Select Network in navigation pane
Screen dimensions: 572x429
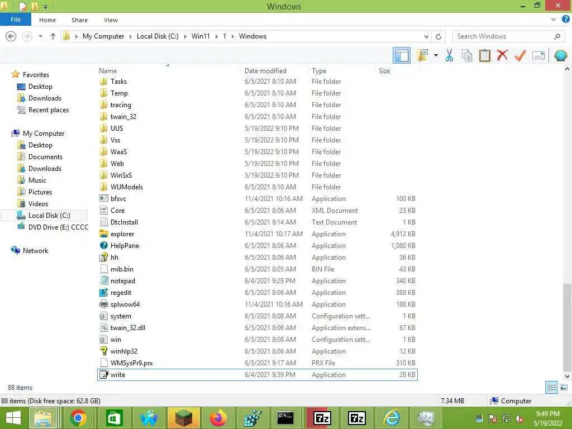[35, 251]
